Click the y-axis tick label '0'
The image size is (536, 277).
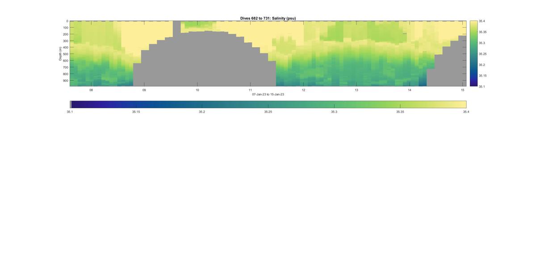[x=67, y=21]
